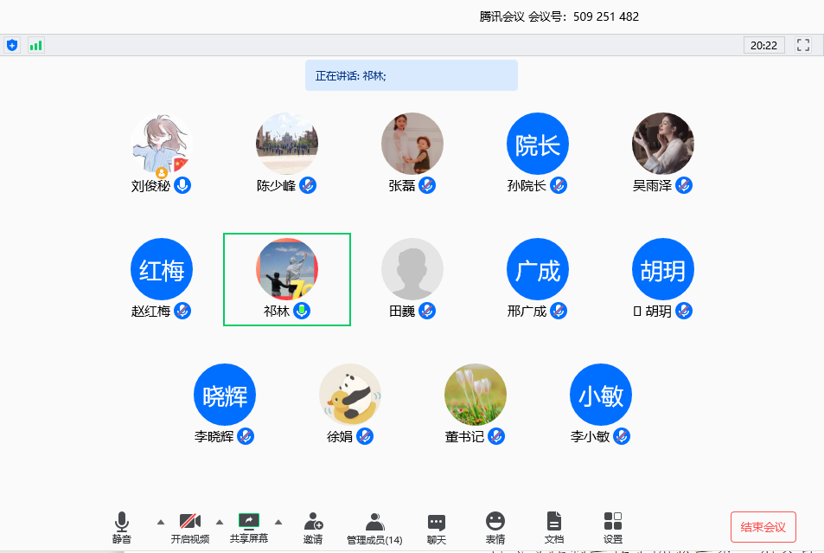The width and height of the screenshot is (824, 553).
Task: Expand audio options arrow beside 静音
Action: (x=160, y=522)
